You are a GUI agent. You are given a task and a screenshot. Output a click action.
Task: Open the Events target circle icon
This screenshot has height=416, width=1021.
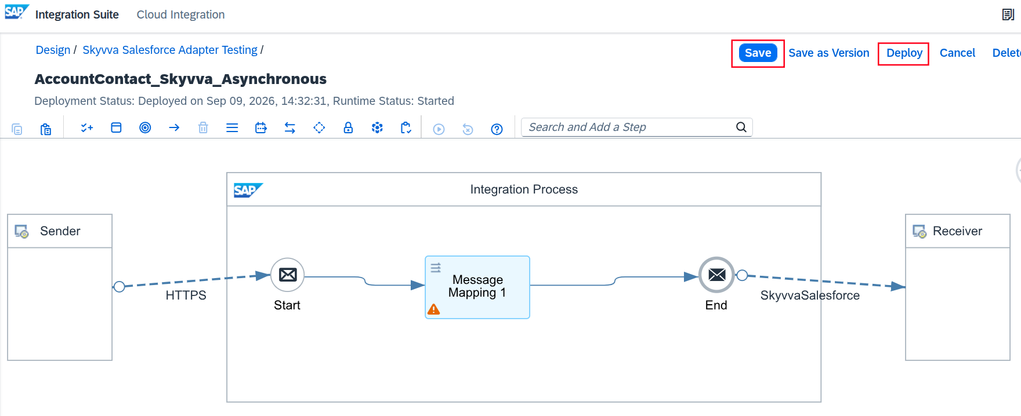[x=145, y=127]
